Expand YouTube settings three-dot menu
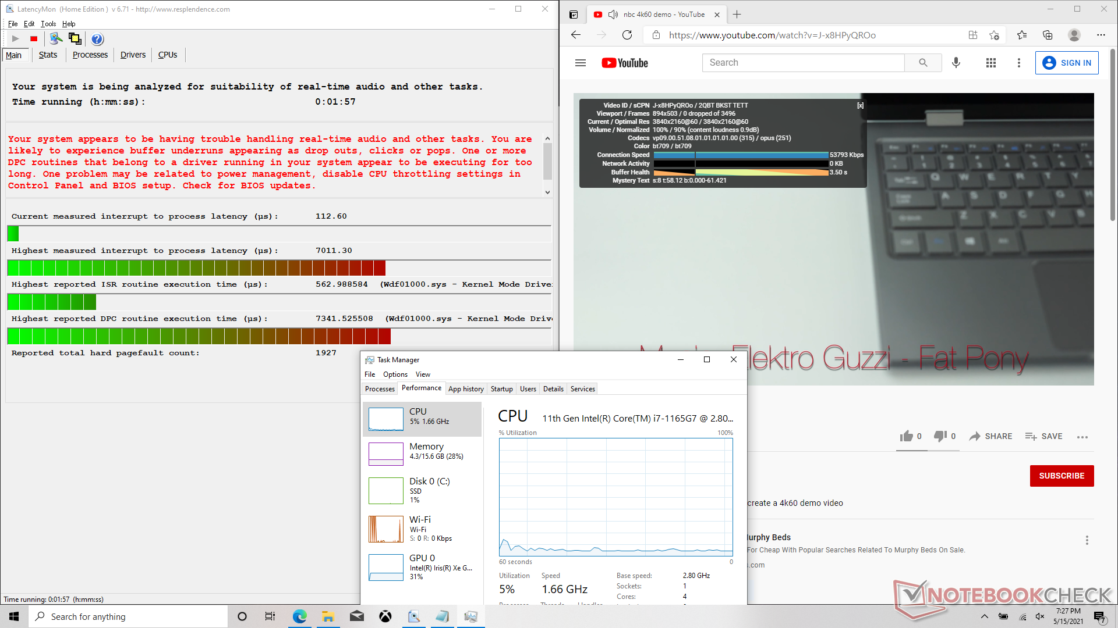 click(x=1018, y=63)
